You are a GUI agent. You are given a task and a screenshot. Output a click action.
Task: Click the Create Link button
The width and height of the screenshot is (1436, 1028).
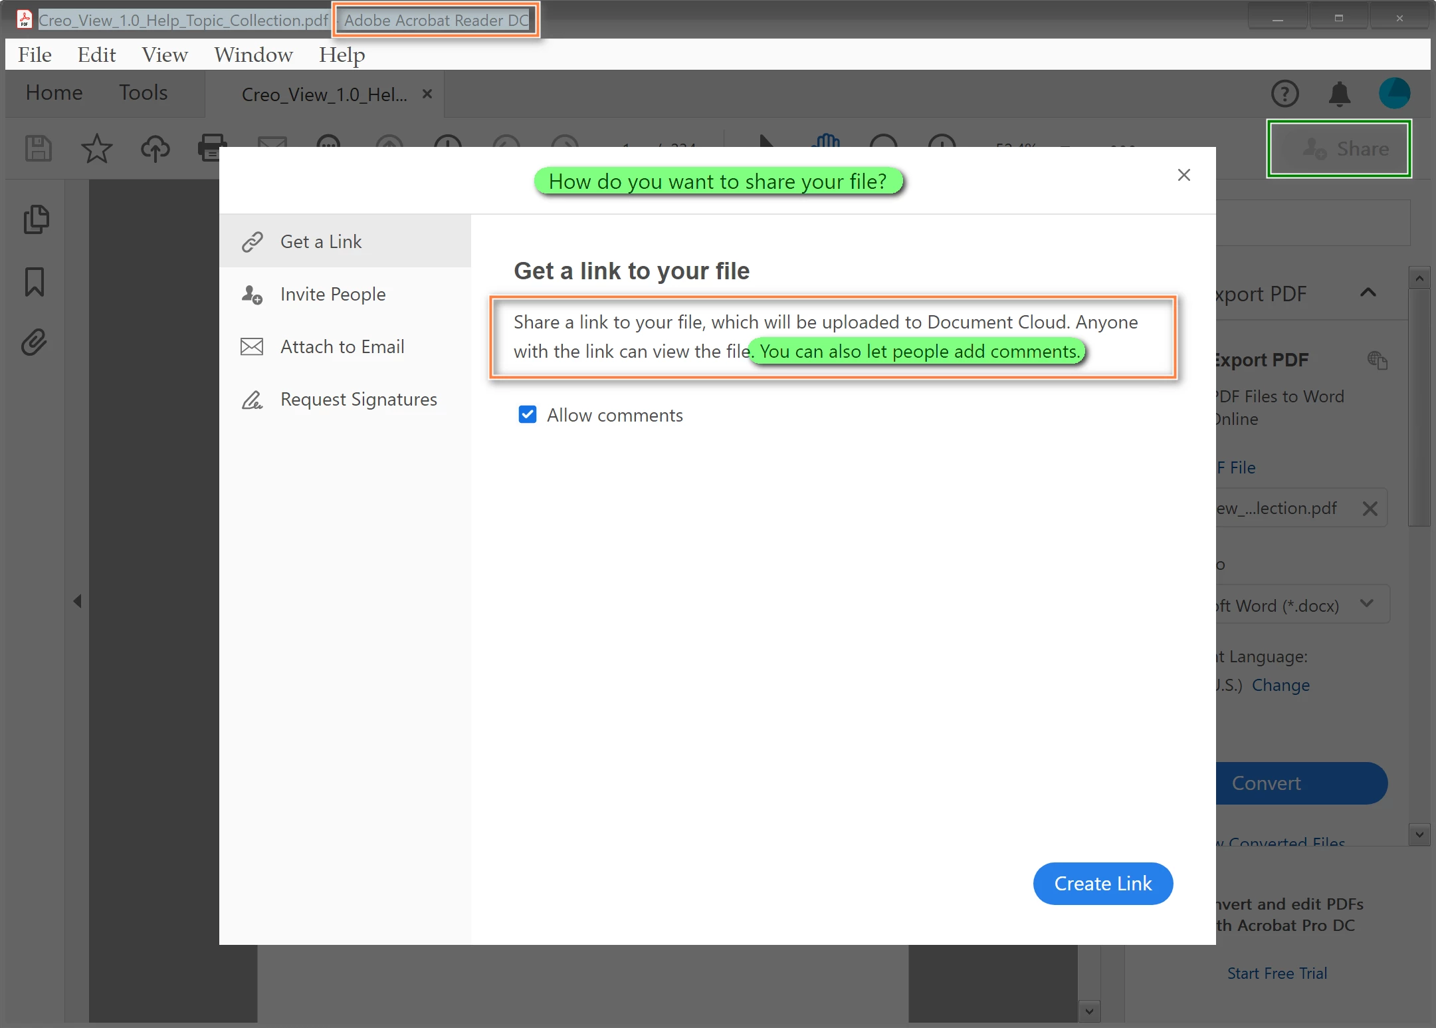(1102, 883)
